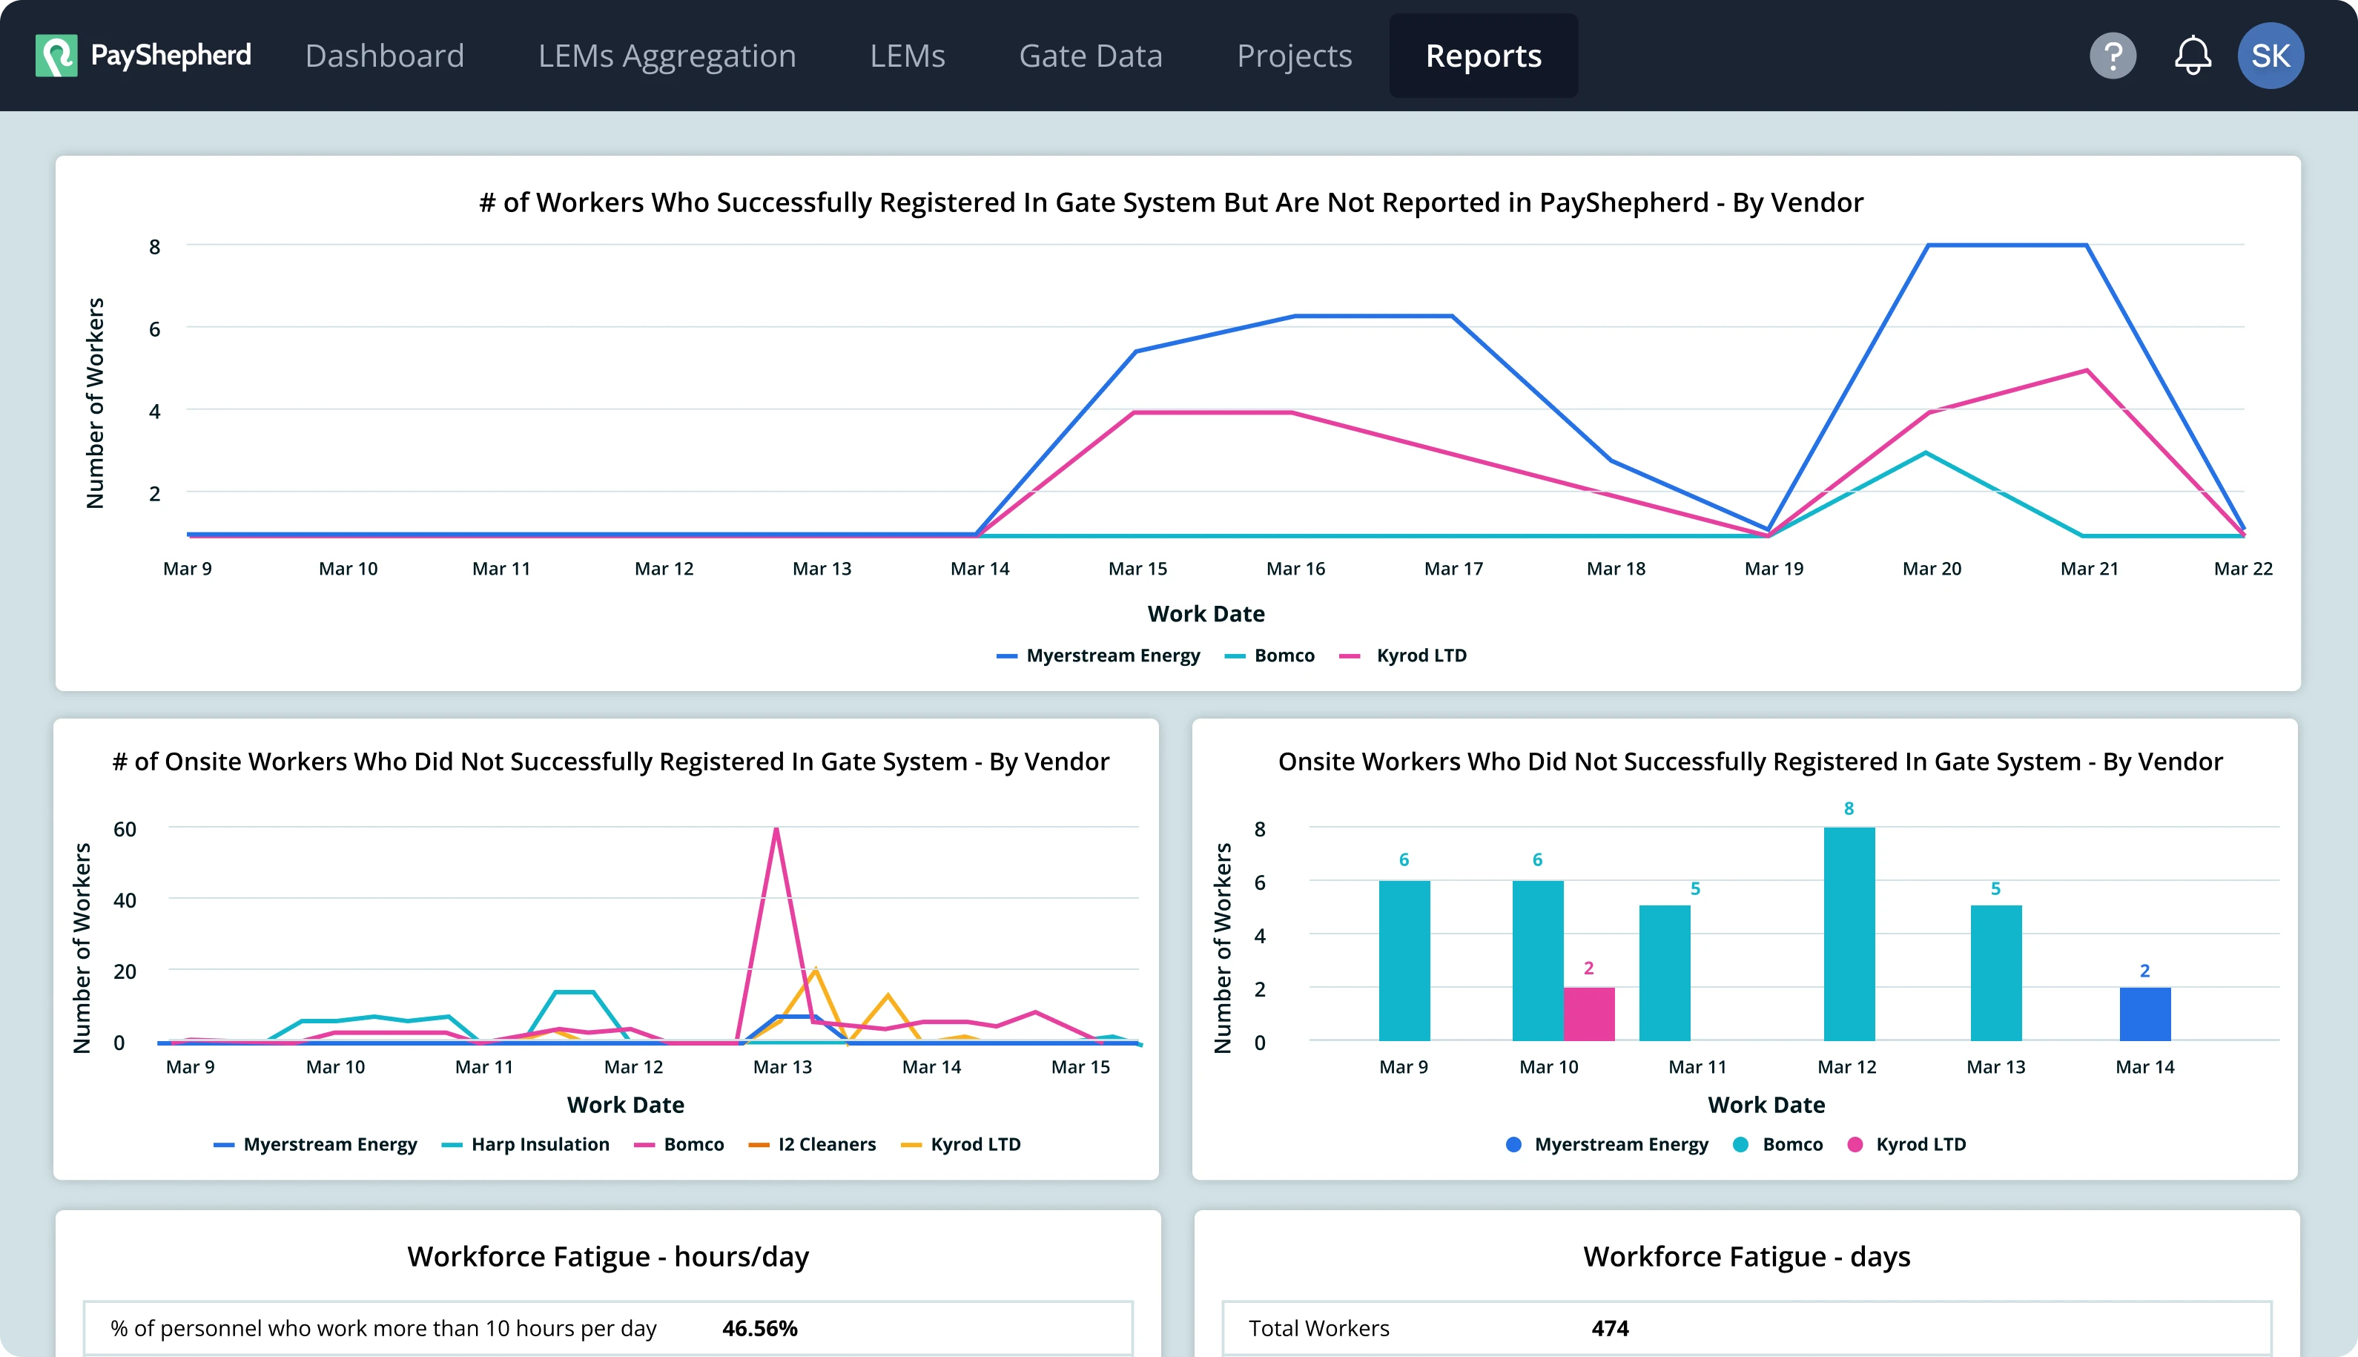Image resolution: width=2358 pixels, height=1357 pixels.
Task: Click the pink Kyrod LTD bar on Mar 10
Action: 1588,1013
